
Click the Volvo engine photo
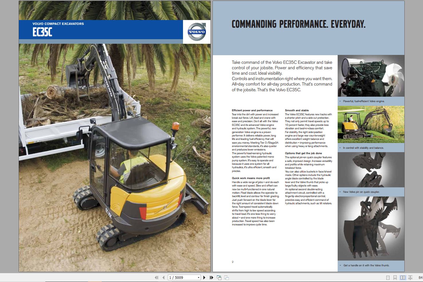coord(371,76)
